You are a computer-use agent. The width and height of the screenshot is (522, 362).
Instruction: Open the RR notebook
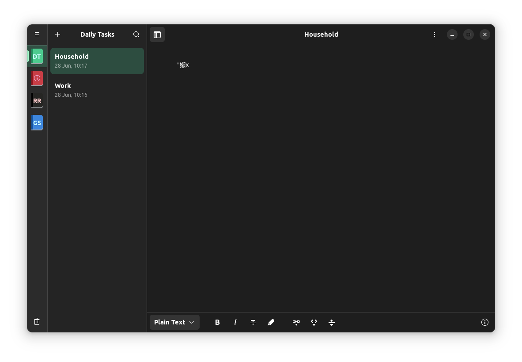click(37, 100)
